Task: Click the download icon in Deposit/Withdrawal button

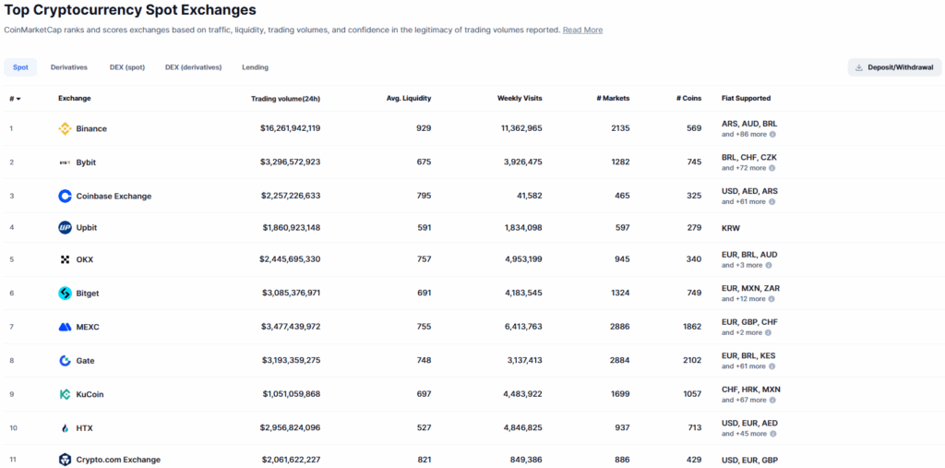Action: click(x=859, y=67)
